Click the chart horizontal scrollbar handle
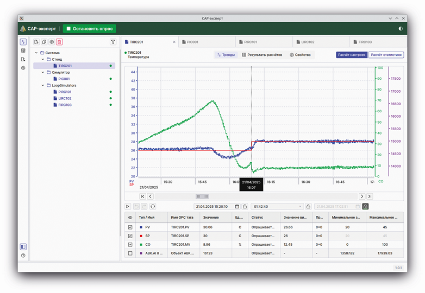 [202, 196]
